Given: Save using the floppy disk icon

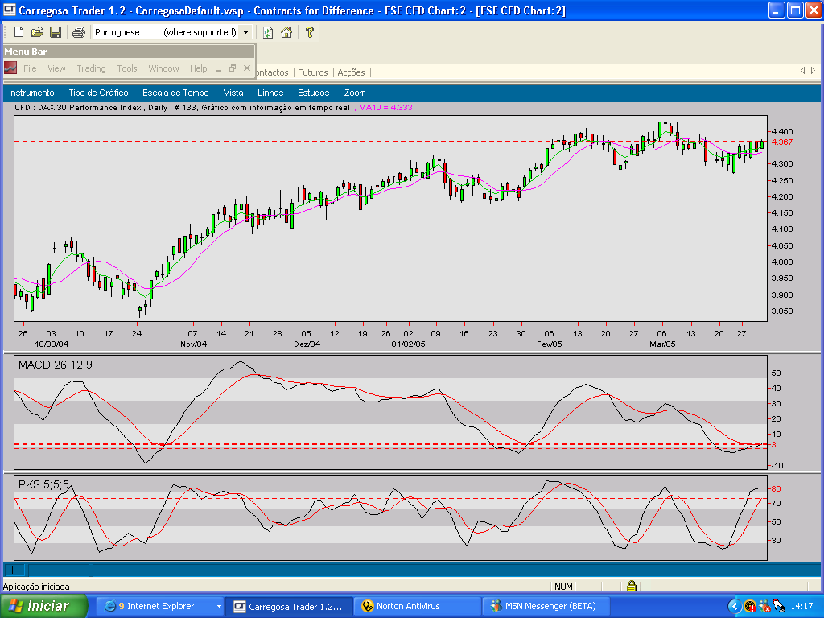Looking at the screenshot, I should [56, 32].
